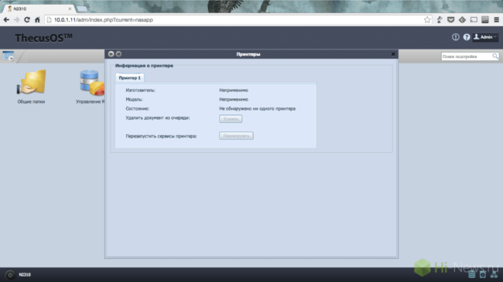Select the N2310 browser tab
503x282 pixels.
[x=39, y=8]
